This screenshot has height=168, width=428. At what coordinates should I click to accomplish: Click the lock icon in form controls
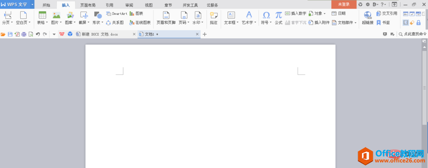point(419,23)
